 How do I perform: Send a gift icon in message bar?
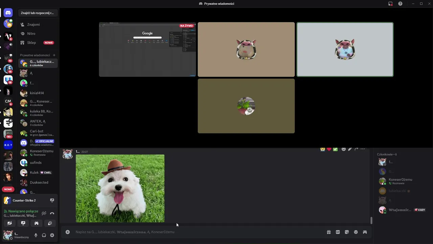coord(328,232)
